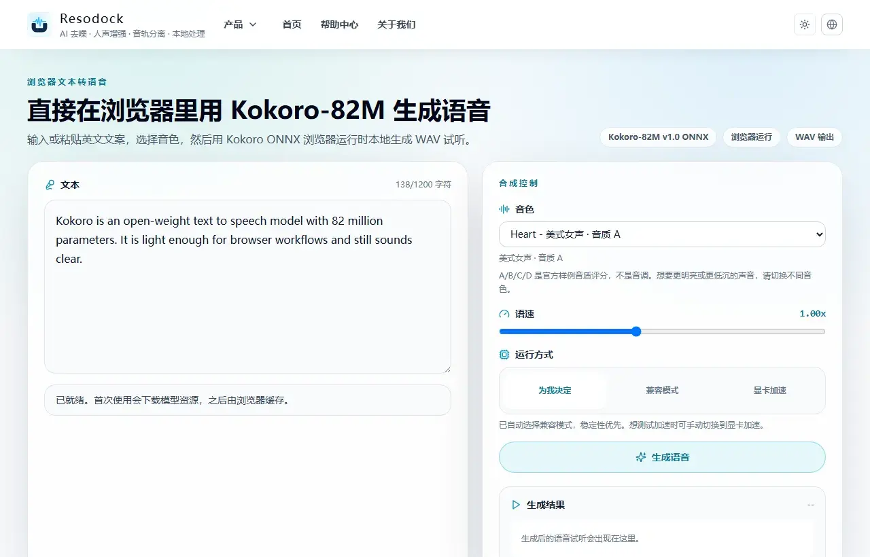Go to 首页 nav item

pos(292,24)
